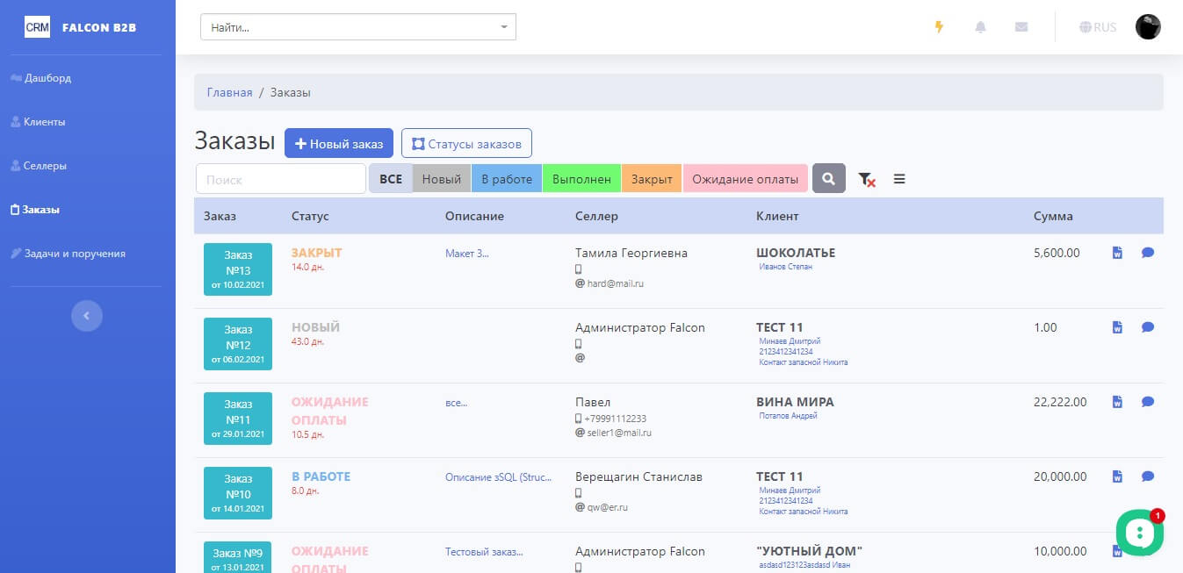
Task: Click the "Главная" breadcrumb link
Action: pyautogui.click(x=229, y=92)
